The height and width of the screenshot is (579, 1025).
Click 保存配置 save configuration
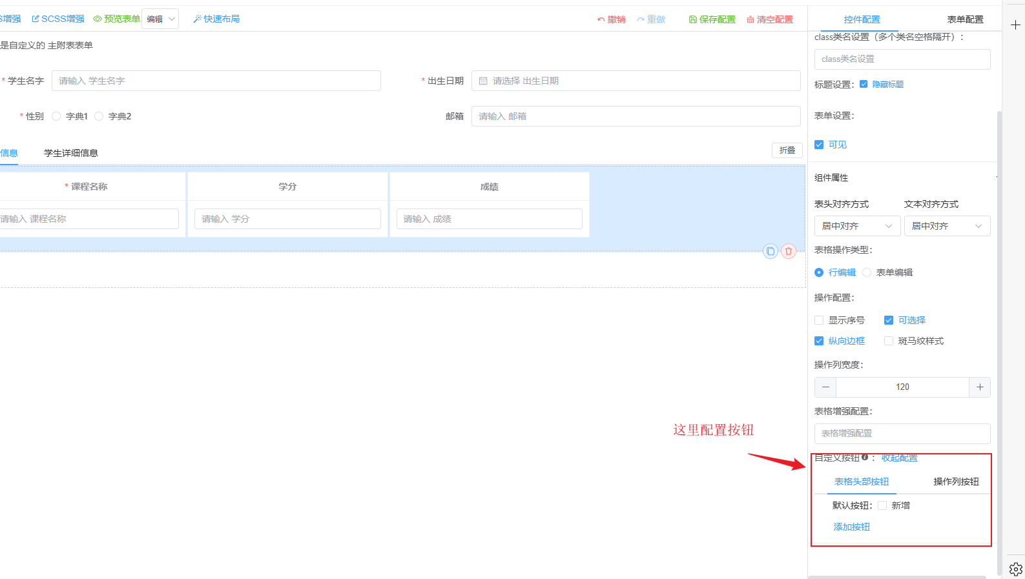tap(712, 19)
